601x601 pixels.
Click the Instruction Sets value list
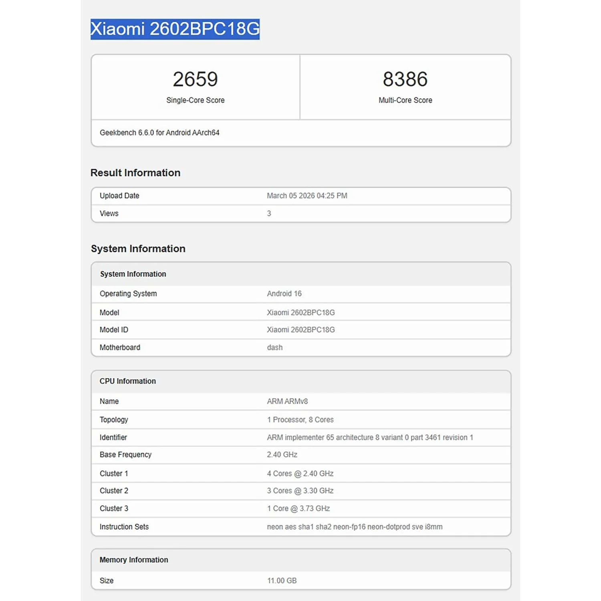[355, 527]
